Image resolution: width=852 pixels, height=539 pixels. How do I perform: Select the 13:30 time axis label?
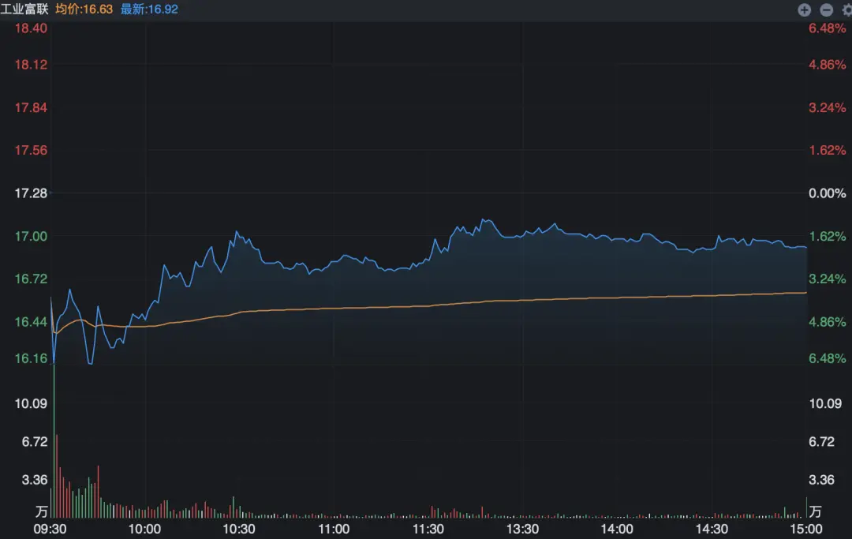click(522, 529)
